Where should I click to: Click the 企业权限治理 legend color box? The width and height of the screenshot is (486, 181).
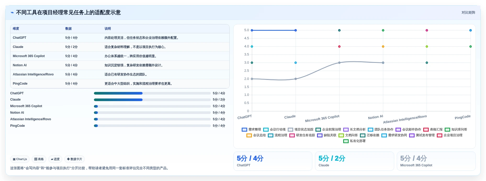(318, 129)
